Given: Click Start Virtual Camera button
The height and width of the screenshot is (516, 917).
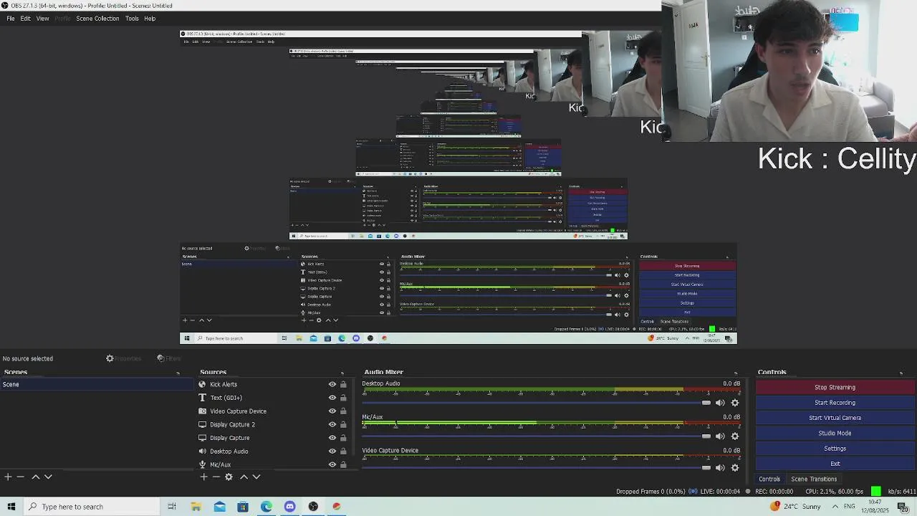Looking at the screenshot, I should point(835,418).
